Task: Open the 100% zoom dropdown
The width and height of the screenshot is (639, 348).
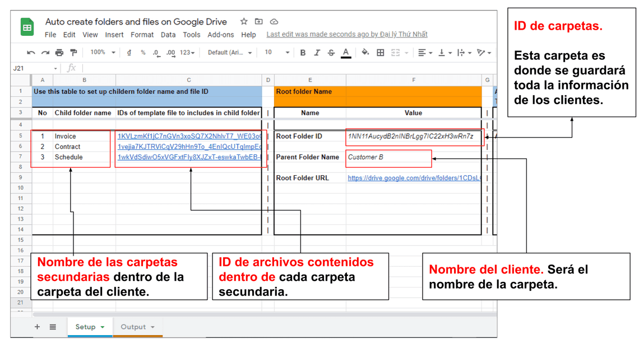Action: click(103, 53)
